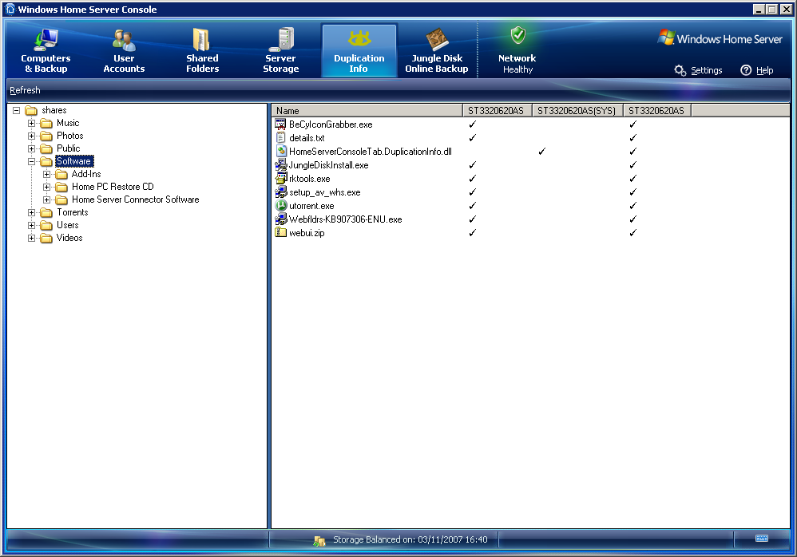797x557 pixels.
Task: Click the webui.zip archive icon
Action: pos(280,232)
